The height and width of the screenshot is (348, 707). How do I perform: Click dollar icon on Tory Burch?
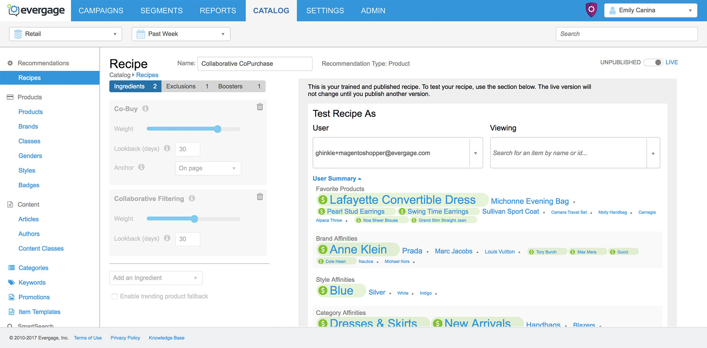[531, 252]
